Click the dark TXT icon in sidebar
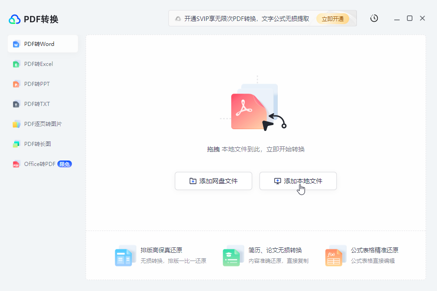 pos(16,104)
